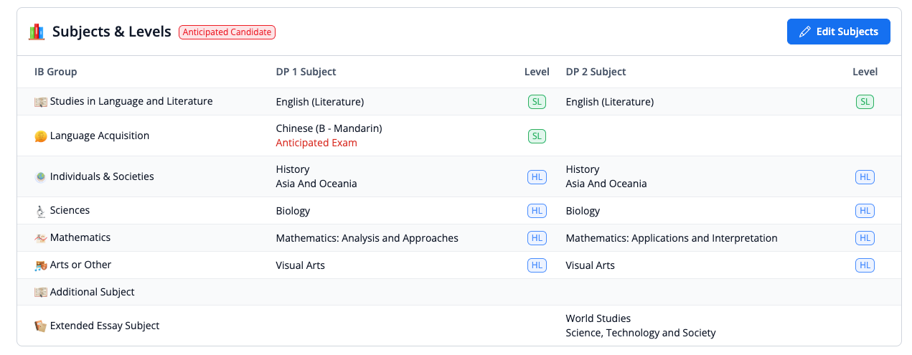The width and height of the screenshot is (912, 355).
Task: Click the red Anticipated Exam label
Action: (x=316, y=143)
